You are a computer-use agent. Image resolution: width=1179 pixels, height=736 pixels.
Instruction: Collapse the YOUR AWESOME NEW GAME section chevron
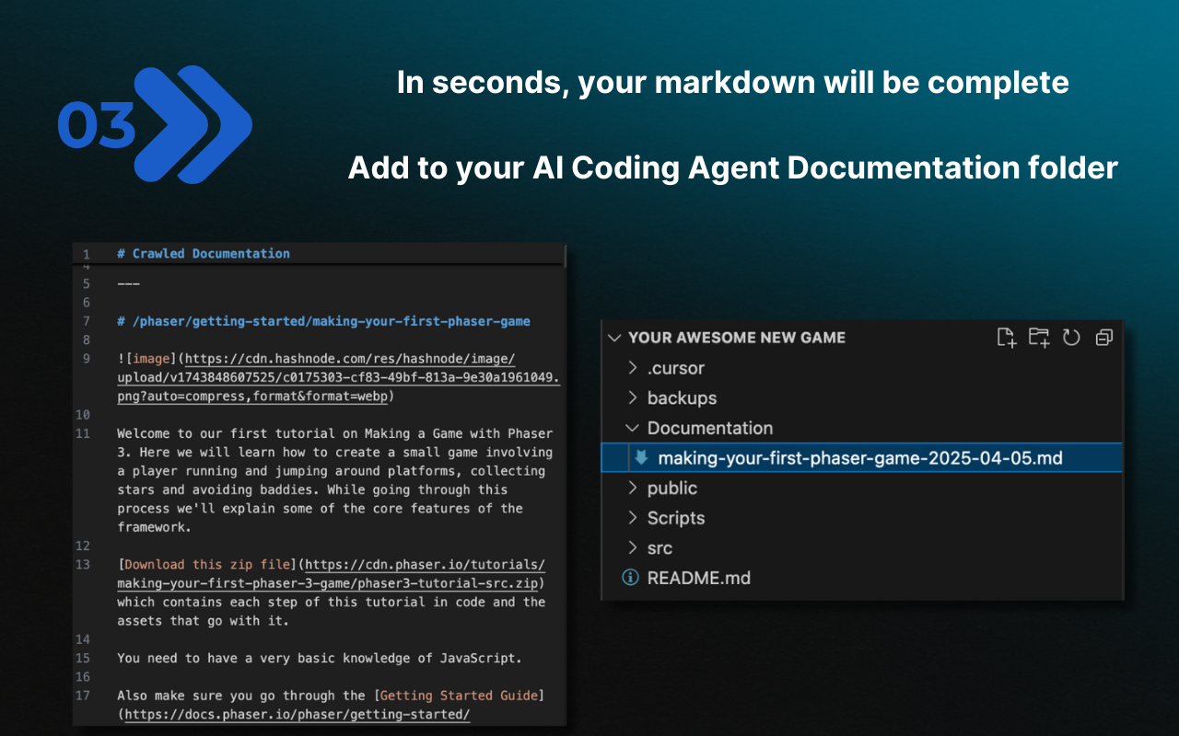(x=614, y=338)
